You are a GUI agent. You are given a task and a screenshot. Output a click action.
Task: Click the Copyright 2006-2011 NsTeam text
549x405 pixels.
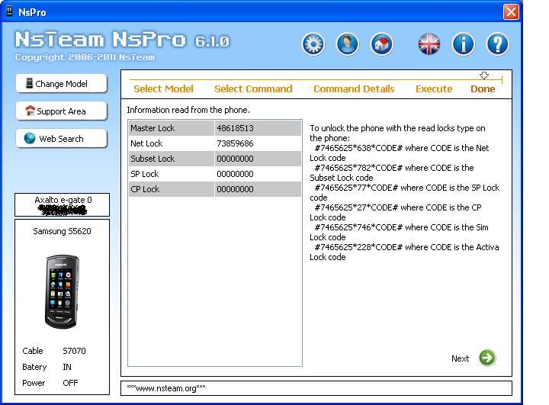click(85, 57)
